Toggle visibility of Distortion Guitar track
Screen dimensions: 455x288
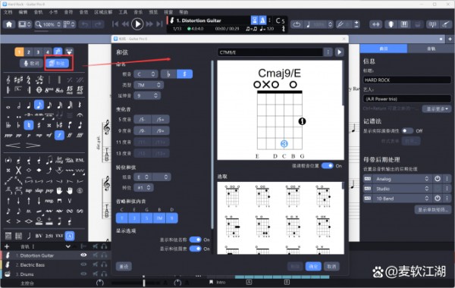click(x=83, y=255)
